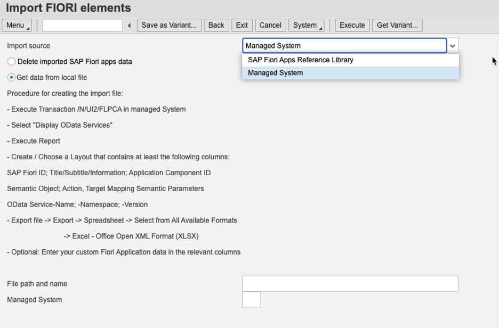Click the Back button

[x=216, y=26]
